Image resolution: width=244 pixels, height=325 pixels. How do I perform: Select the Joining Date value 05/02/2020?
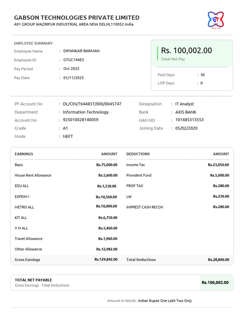click(x=186, y=128)
